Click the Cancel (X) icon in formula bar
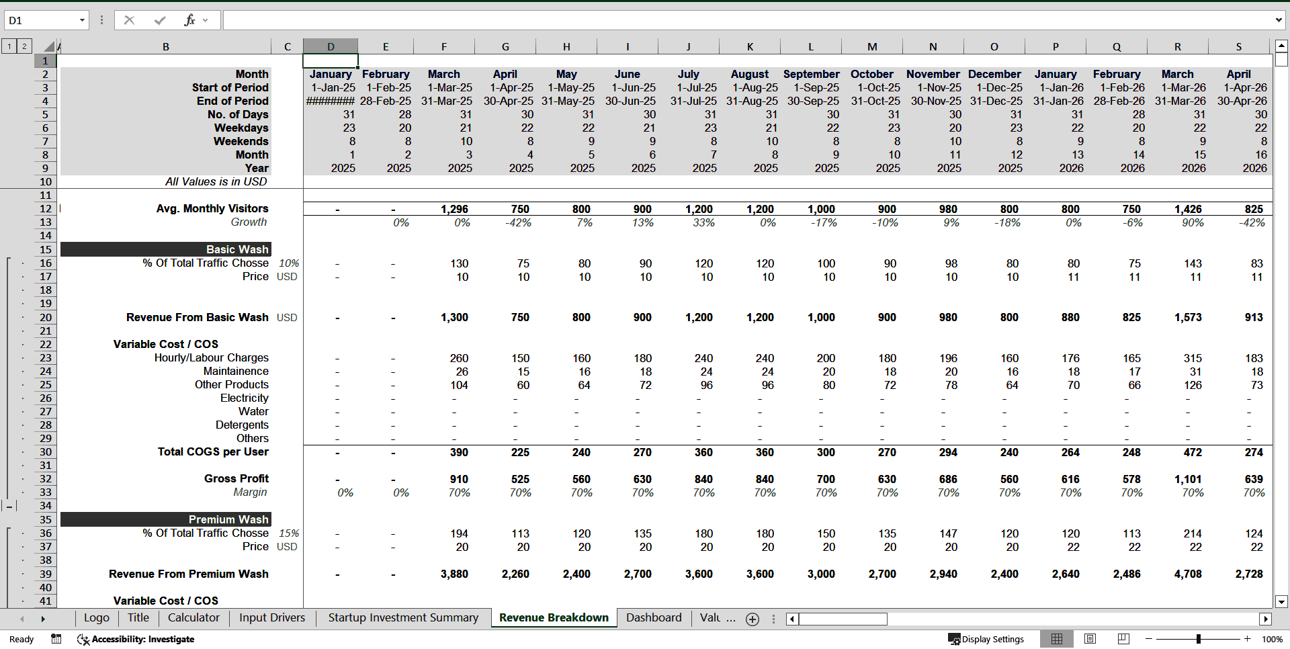The height and width of the screenshot is (649, 1290). (130, 20)
